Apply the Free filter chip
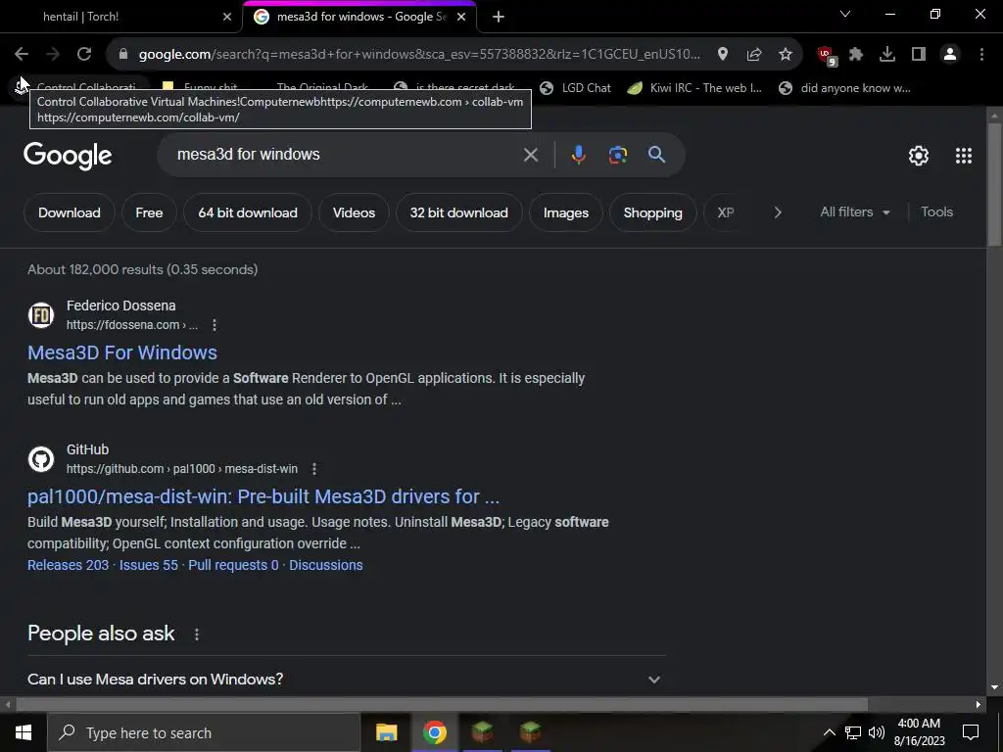Image resolution: width=1003 pixels, height=752 pixels. click(x=149, y=212)
